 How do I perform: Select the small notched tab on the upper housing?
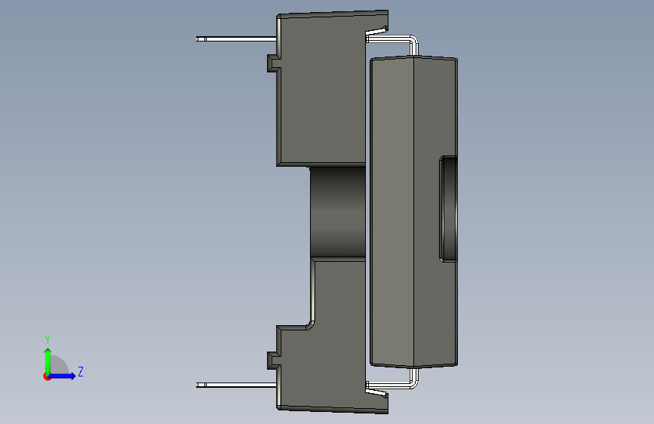[273, 63]
